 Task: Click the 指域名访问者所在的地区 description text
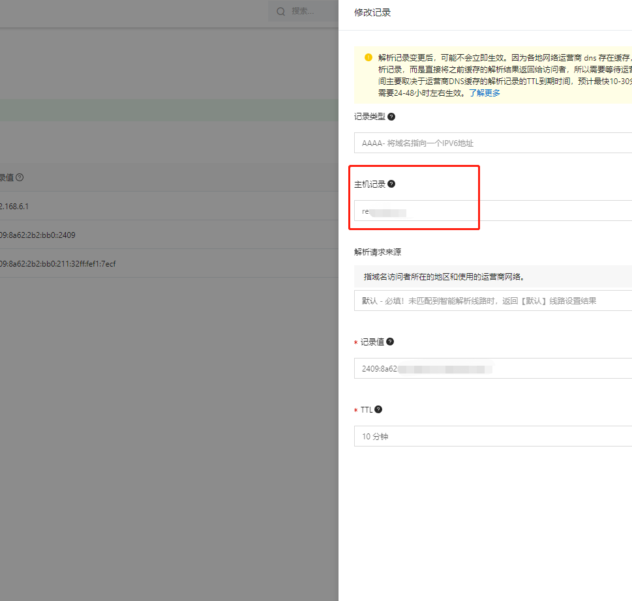pos(444,277)
